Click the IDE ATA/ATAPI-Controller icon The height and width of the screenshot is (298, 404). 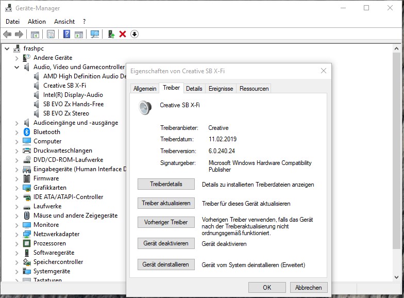(27, 197)
